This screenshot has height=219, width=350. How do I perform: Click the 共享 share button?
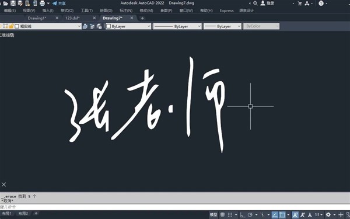click(59, 4)
